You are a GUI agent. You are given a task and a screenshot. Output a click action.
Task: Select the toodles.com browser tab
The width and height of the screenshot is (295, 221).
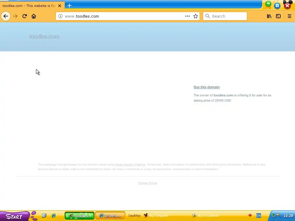pos(32,6)
